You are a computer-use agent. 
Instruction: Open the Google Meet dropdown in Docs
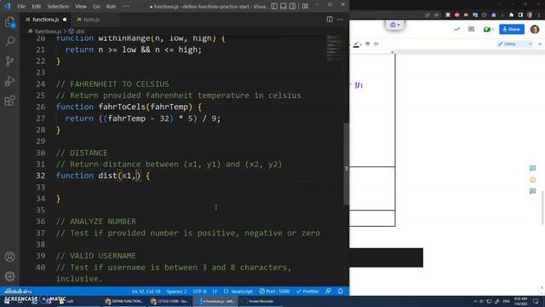pyautogui.click(x=488, y=29)
